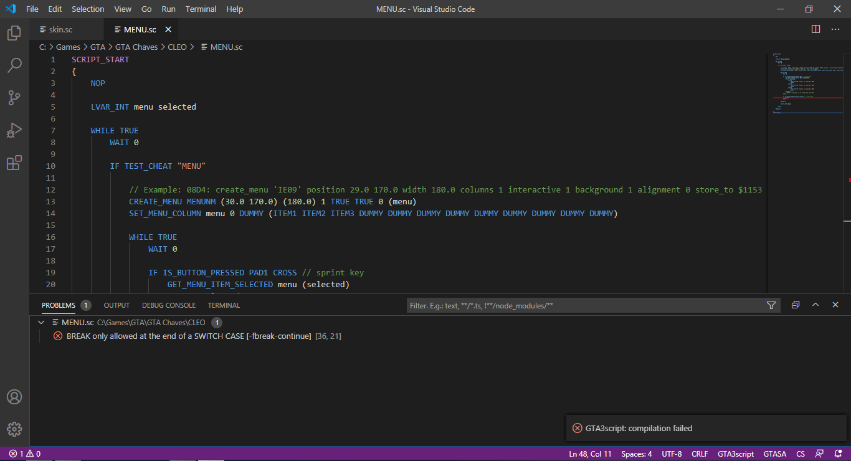This screenshot has width=851, height=461.
Task: Click the GTA Chaves breadcrumb segment
Action: (x=136, y=47)
